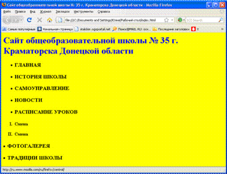This screenshot has width=227, height=174.
Task: Click the РАСПИСАНИЕ УРОКОВ list item
Action: [x=46, y=112]
